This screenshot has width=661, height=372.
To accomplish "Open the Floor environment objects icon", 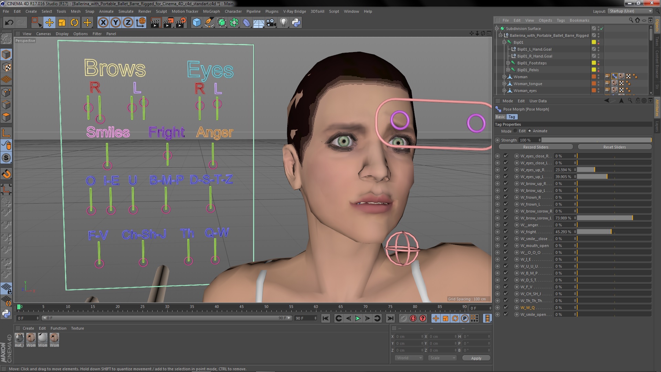I will click(259, 23).
